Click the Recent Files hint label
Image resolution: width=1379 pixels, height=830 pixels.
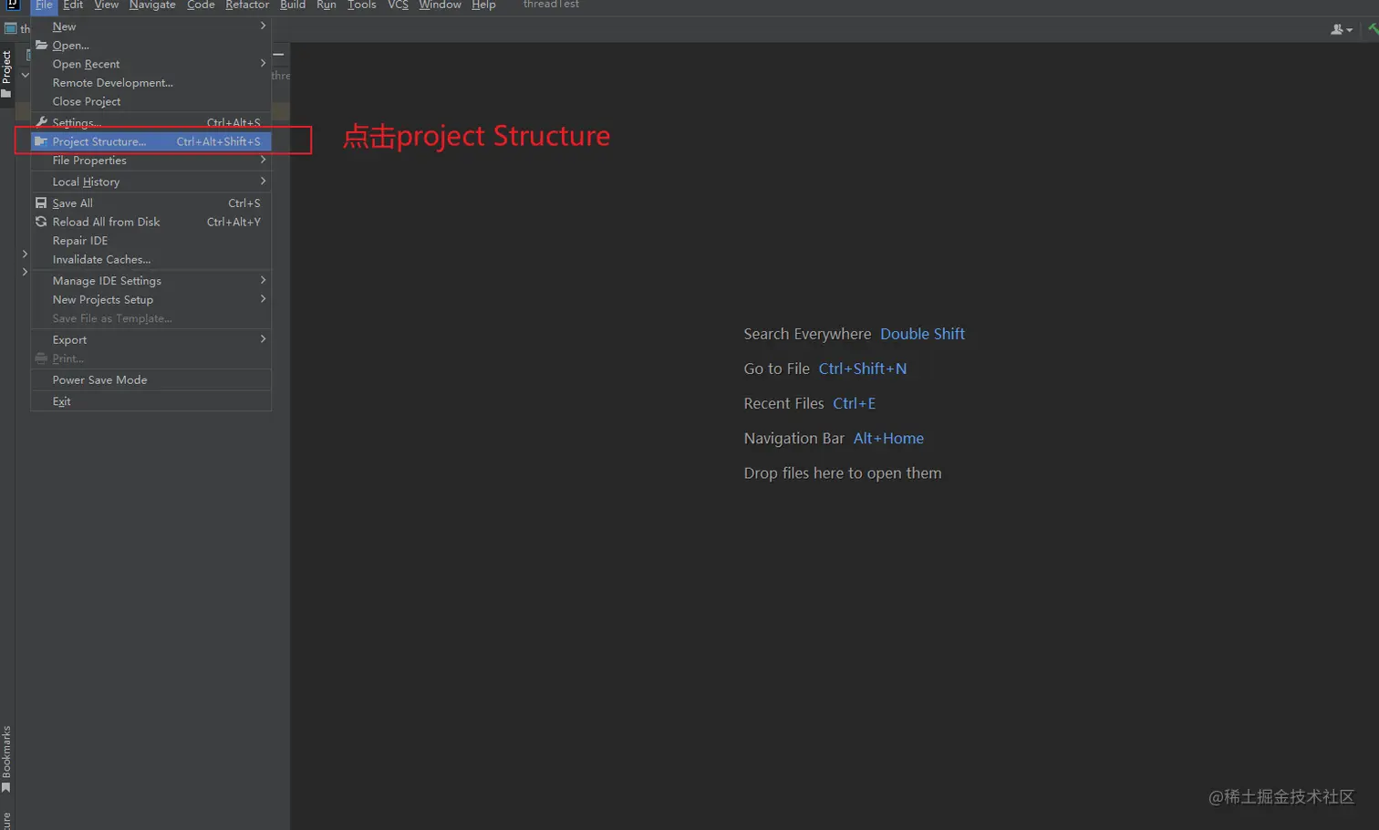point(784,403)
